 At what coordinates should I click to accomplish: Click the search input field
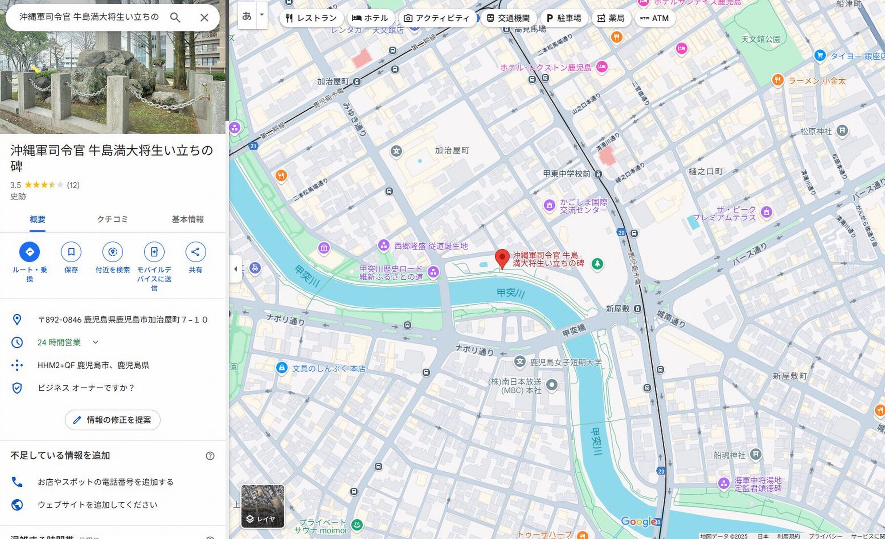88,17
